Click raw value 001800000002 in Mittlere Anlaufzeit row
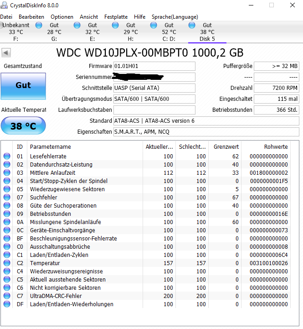This screenshot has height=329, width=303. point(269,172)
